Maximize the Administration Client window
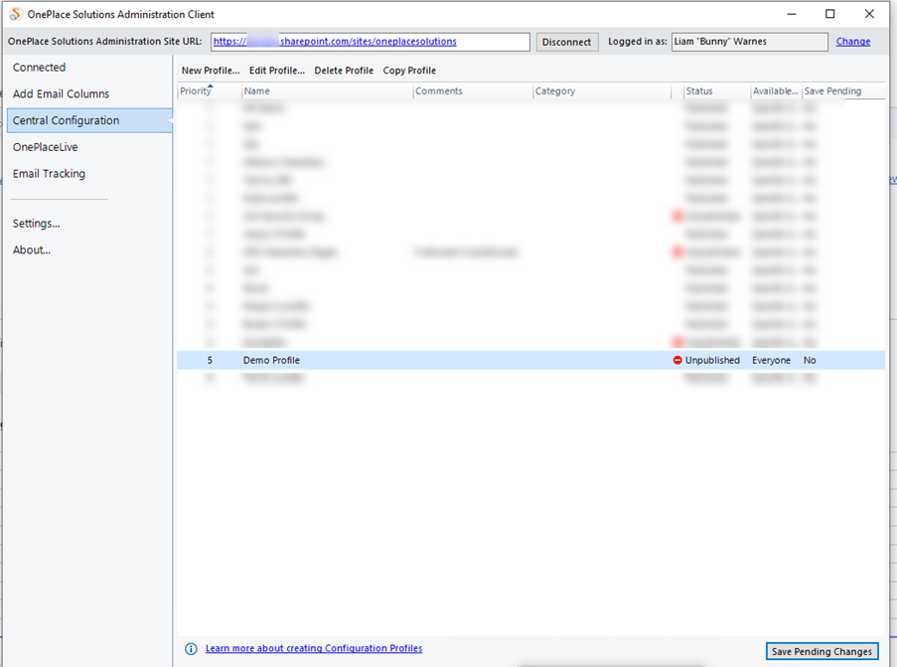 tap(830, 14)
